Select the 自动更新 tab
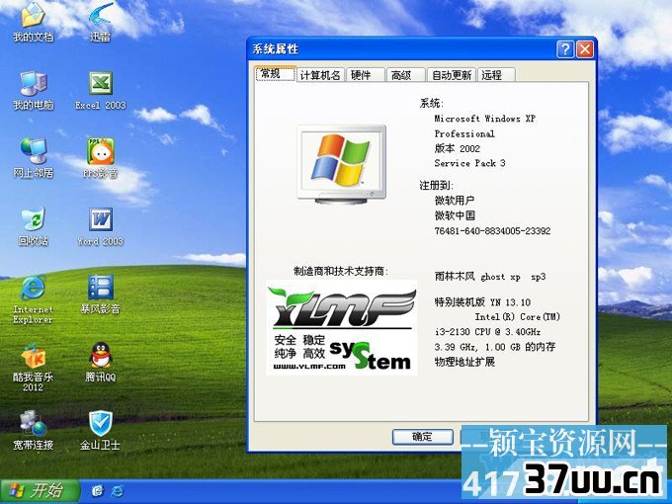 (x=452, y=75)
